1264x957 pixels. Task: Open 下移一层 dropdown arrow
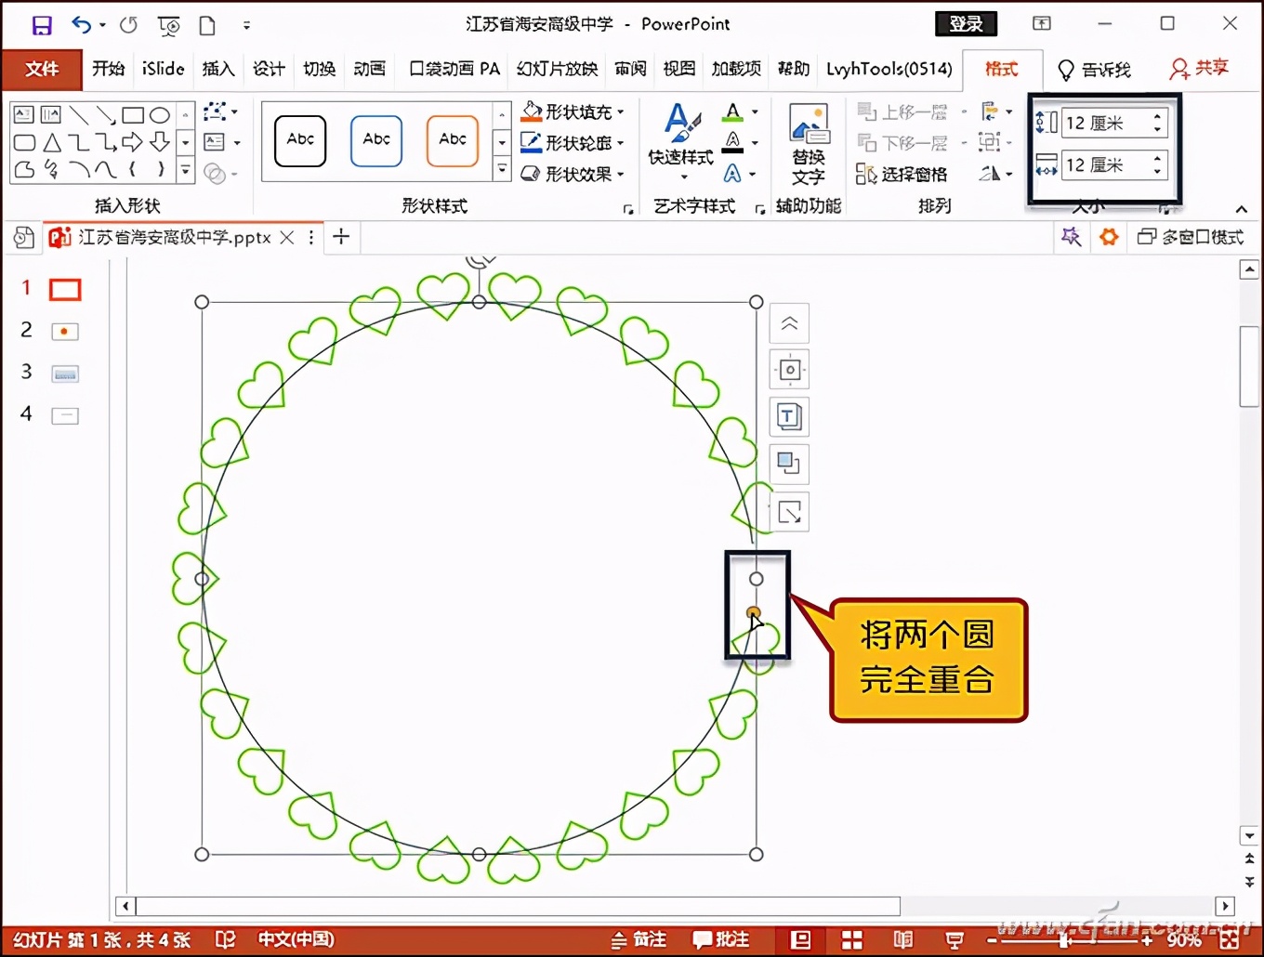coord(964,142)
